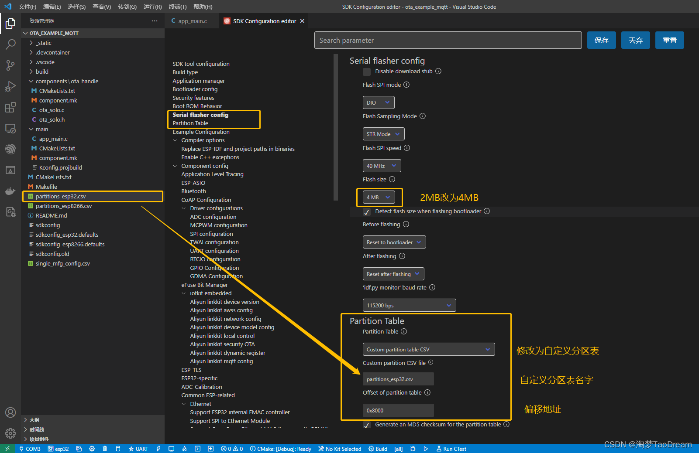Image resolution: width=699 pixels, height=453 pixels.
Task: Click the CMake launch play icon in status bar
Action: (426, 449)
